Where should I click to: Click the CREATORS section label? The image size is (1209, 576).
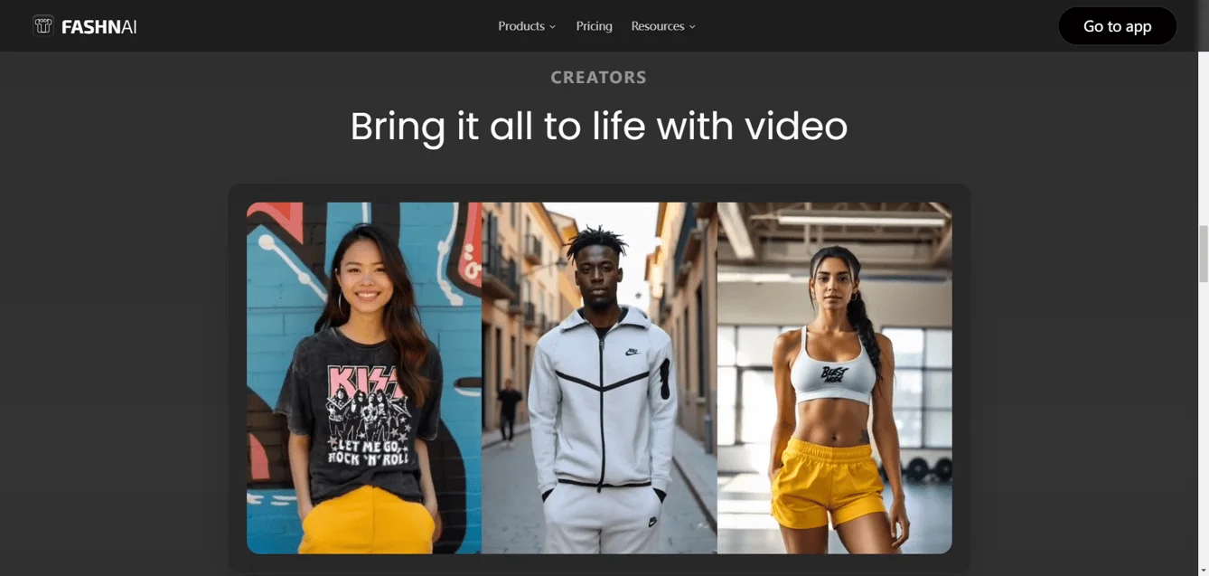coord(599,78)
